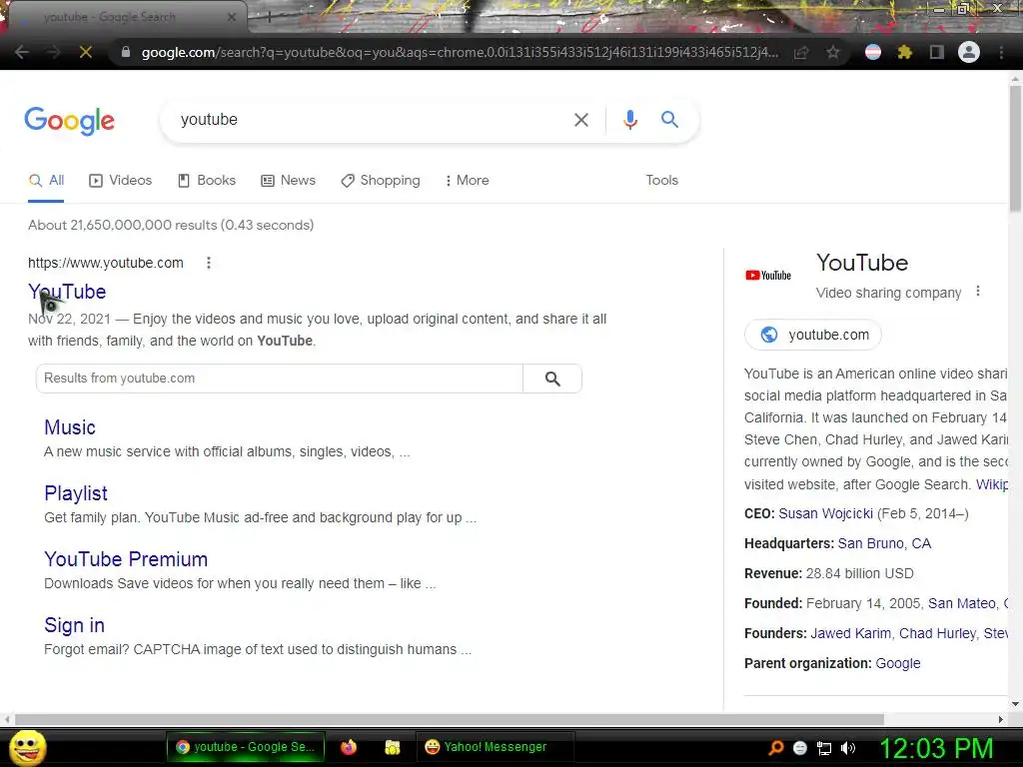Image resolution: width=1023 pixels, height=767 pixels.
Task: Click the padlock site info icon
Action: 125,52
